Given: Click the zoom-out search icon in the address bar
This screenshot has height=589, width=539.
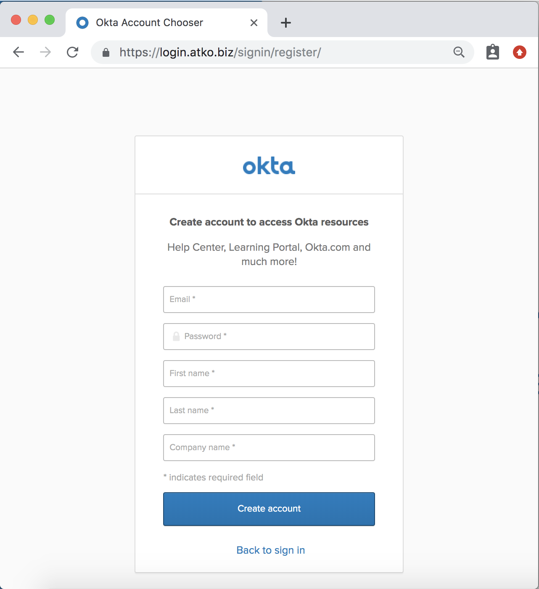Looking at the screenshot, I should tap(459, 52).
